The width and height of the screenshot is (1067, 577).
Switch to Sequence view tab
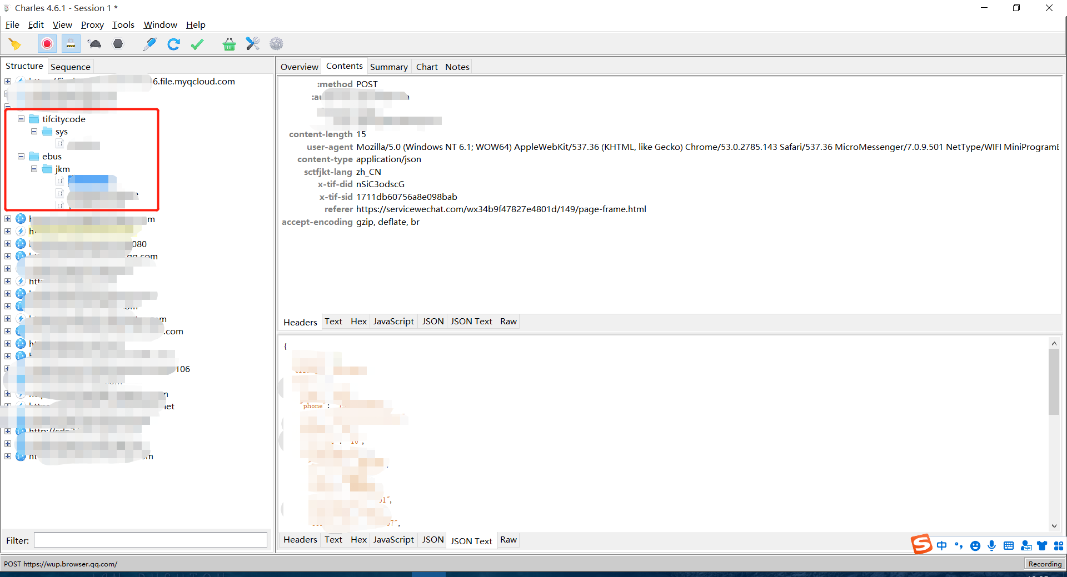pyautogui.click(x=70, y=67)
